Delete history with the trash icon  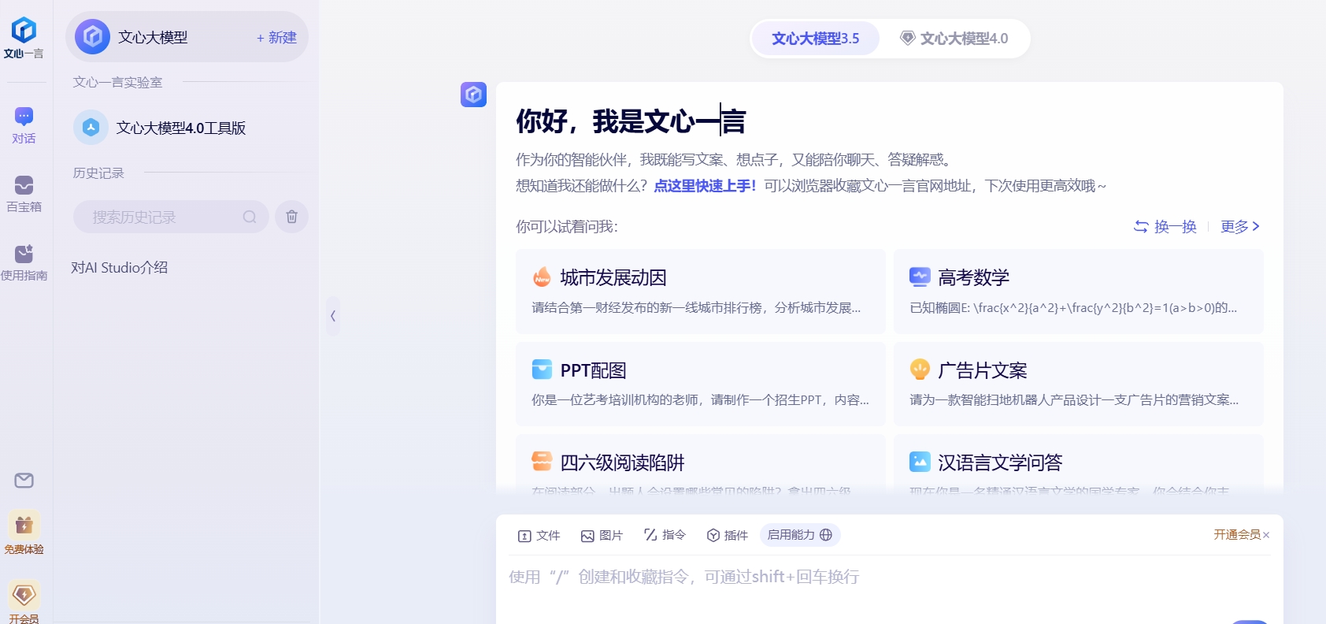(291, 217)
